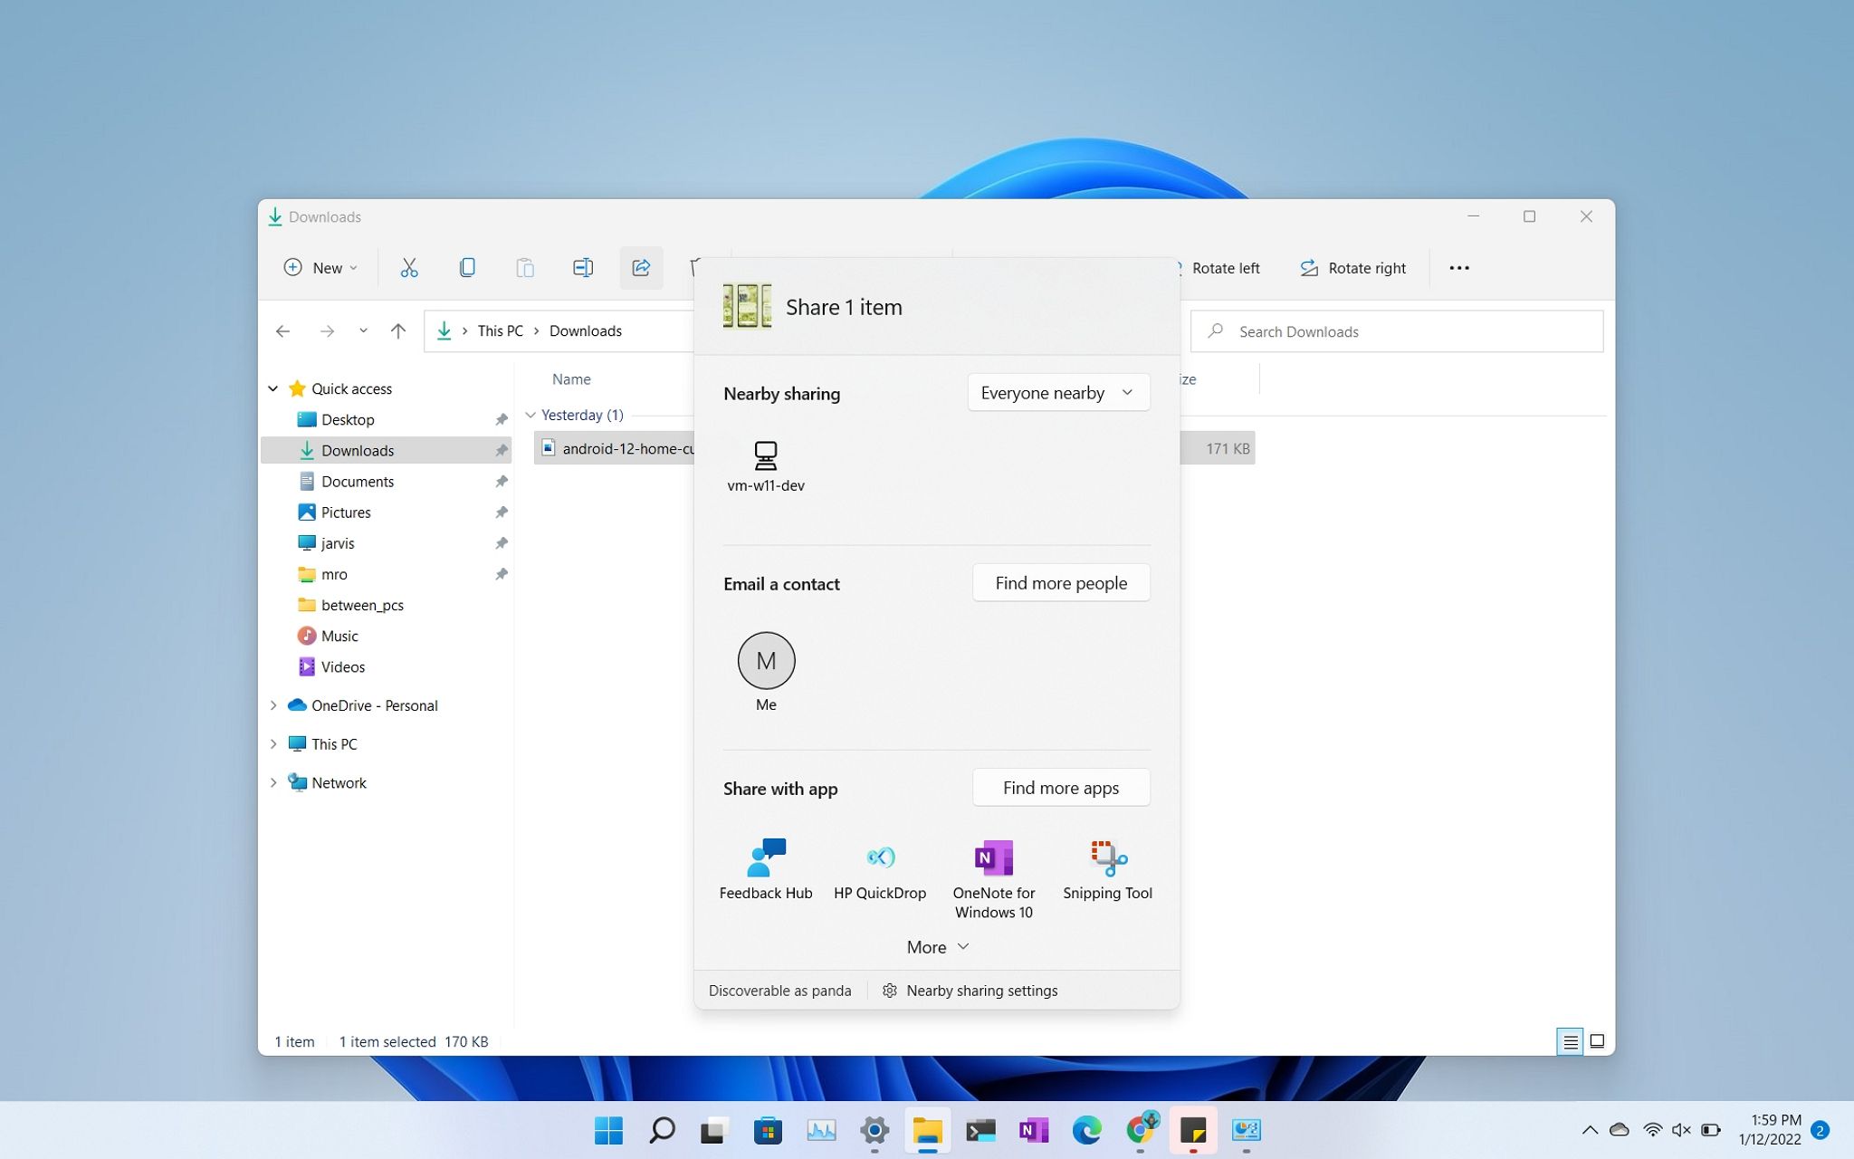
Task: Open Microsoft Edge from taskbar
Action: [x=1086, y=1130]
